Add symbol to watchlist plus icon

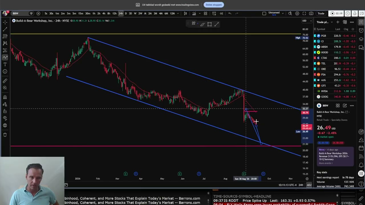point(338,22)
